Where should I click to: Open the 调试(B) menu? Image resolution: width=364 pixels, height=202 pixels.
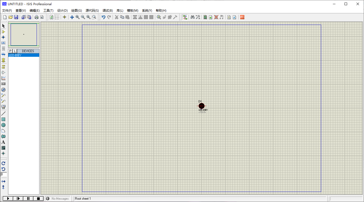[108, 11]
